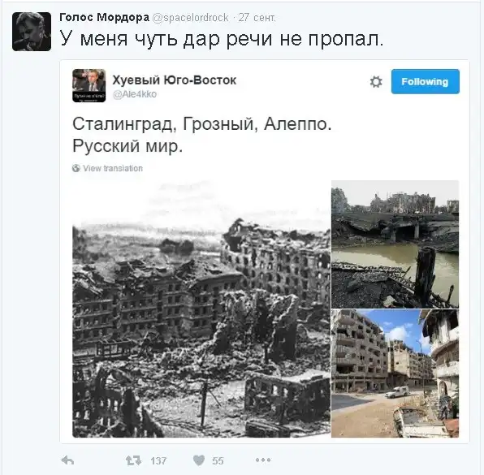Open the three-dots more options menu
Image resolution: width=484 pixels, height=475 pixels.
pyautogui.click(x=263, y=460)
